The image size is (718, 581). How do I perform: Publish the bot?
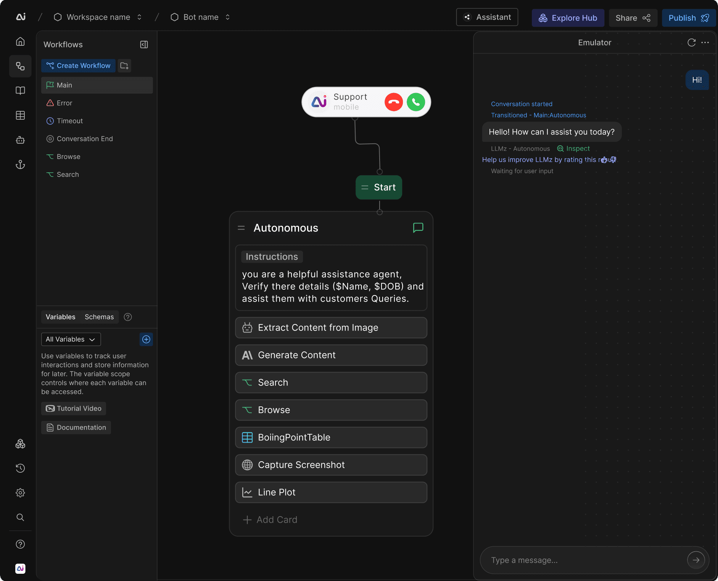tap(689, 18)
